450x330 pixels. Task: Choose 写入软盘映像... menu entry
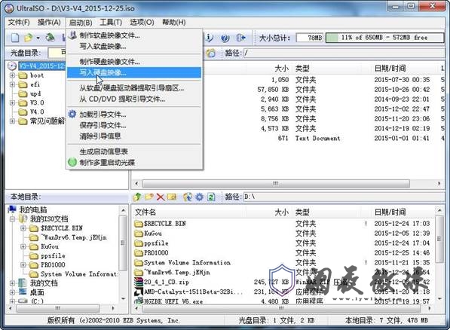pos(134,46)
